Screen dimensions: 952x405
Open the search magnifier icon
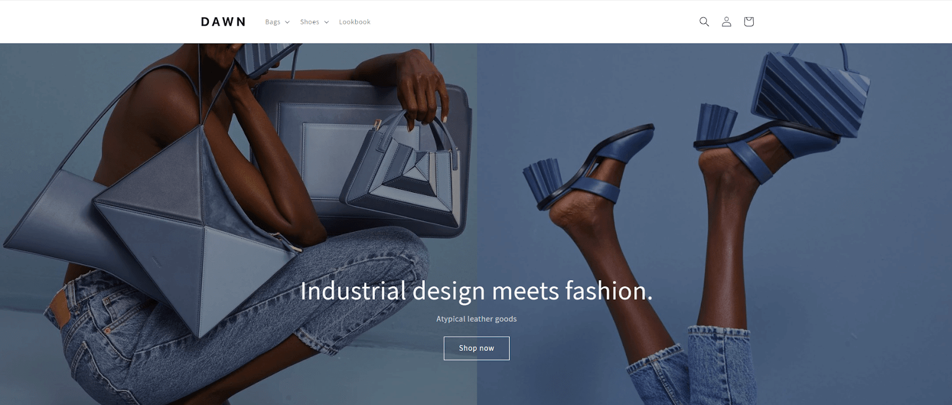(x=704, y=21)
